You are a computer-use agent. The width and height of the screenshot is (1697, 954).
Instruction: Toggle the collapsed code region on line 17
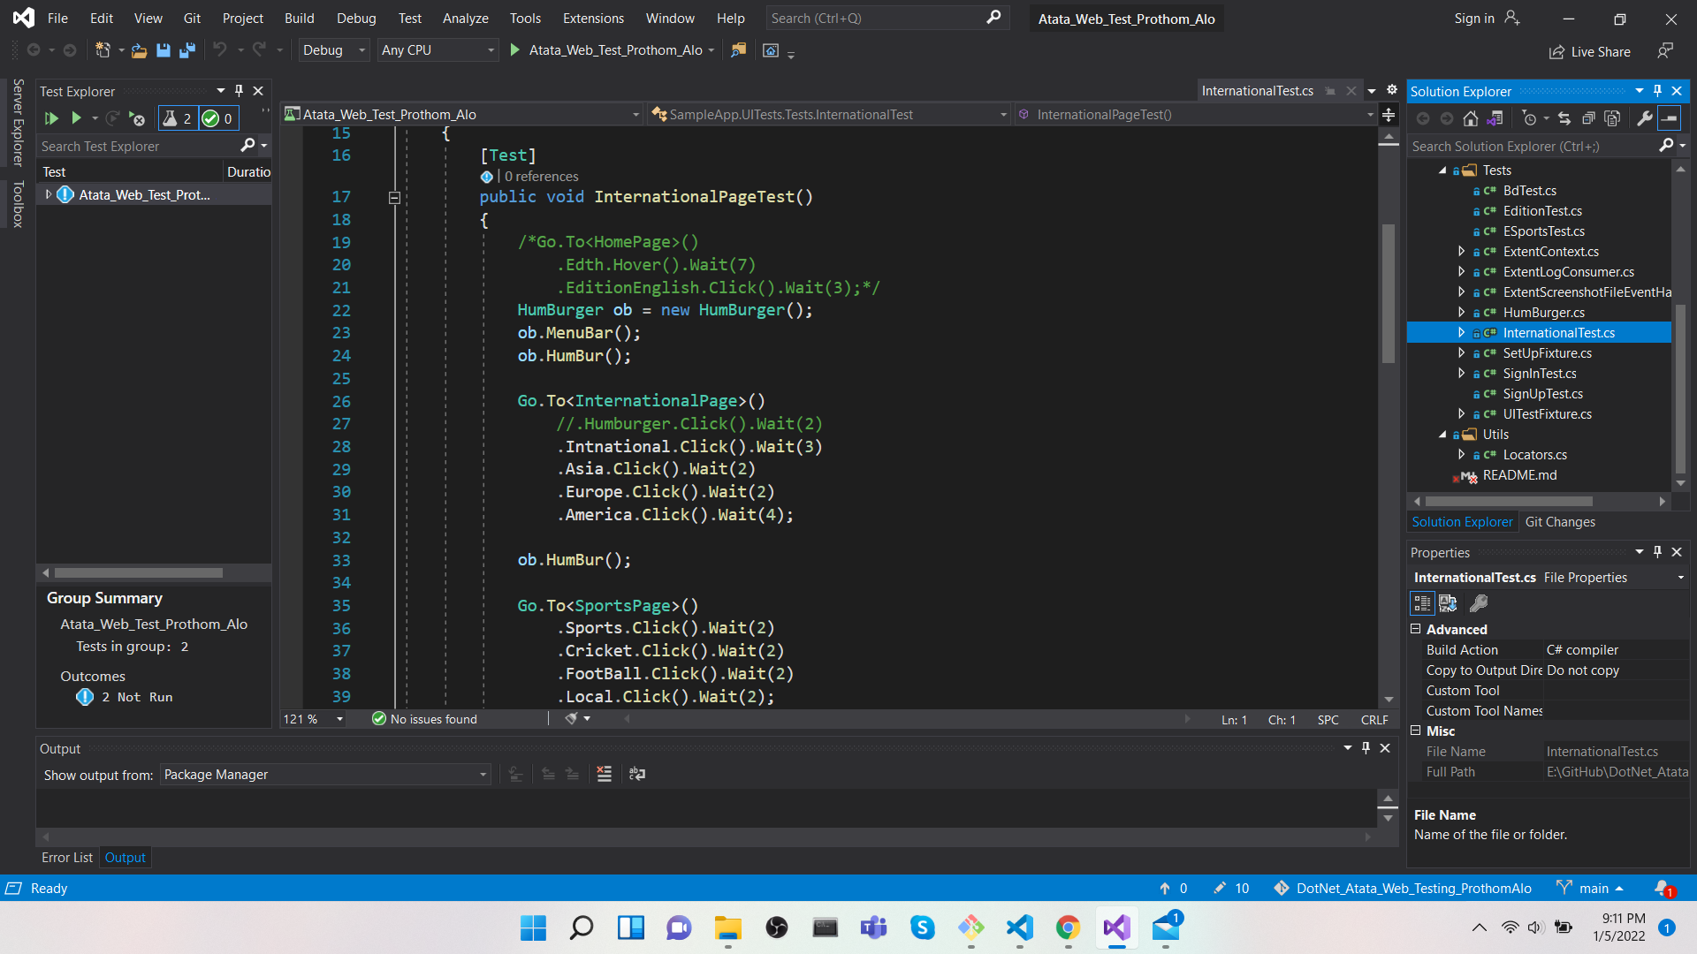pos(394,198)
